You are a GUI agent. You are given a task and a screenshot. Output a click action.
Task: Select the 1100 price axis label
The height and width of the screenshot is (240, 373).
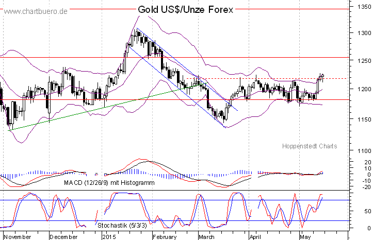click(x=360, y=151)
